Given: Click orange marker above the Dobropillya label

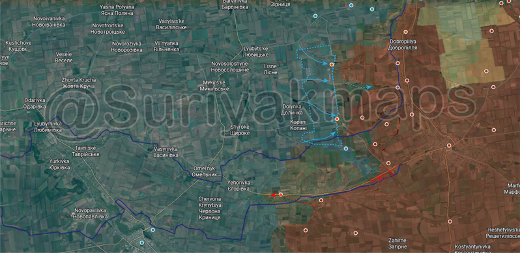Looking at the screenshot, I should click(405, 32).
